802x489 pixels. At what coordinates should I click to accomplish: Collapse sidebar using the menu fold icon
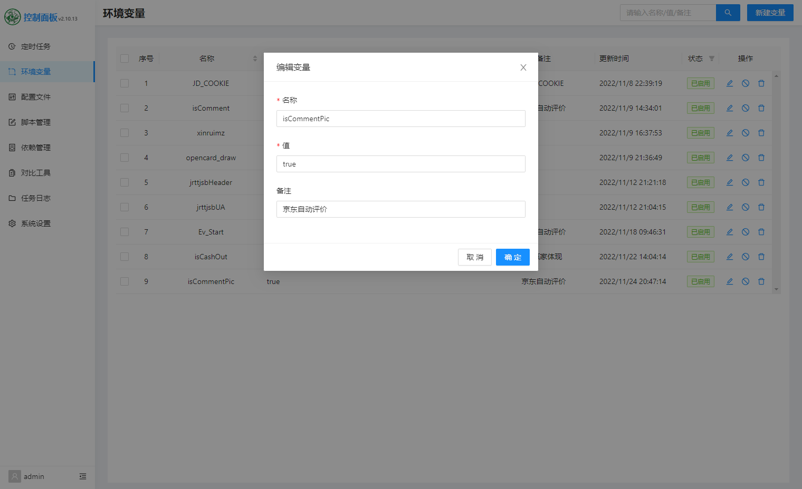tap(83, 476)
